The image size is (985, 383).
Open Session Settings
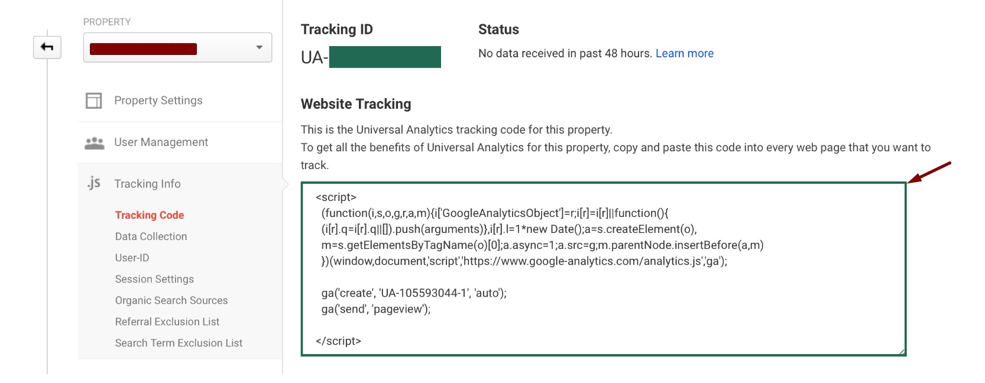[154, 279]
